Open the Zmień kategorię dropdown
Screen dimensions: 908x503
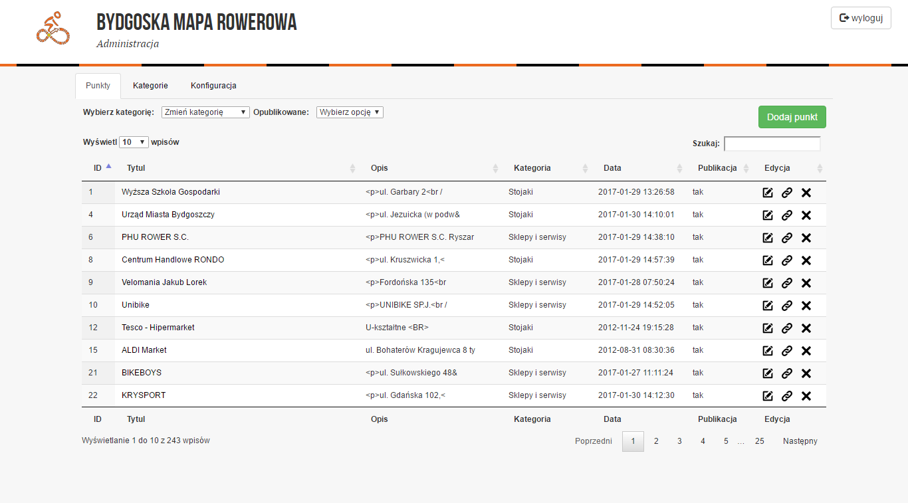[x=205, y=112]
